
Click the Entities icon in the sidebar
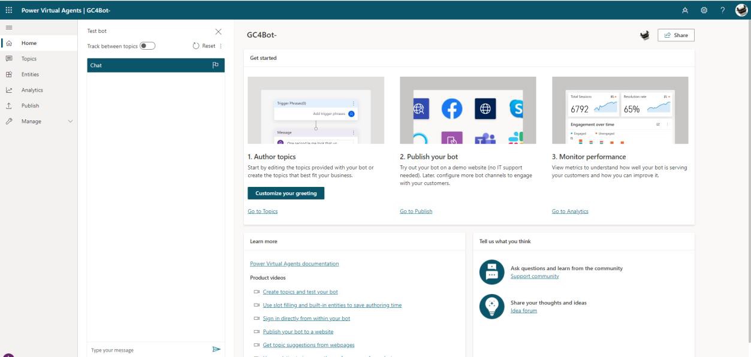8,74
